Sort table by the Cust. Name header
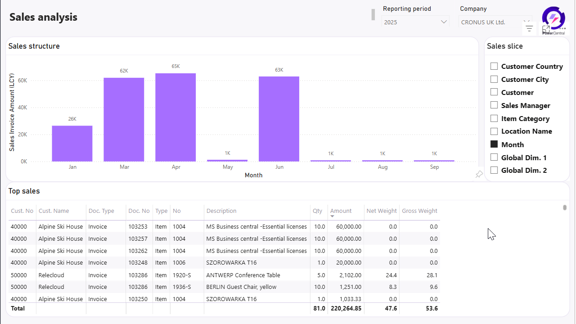Viewport: 576px width, 324px height. (54, 211)
